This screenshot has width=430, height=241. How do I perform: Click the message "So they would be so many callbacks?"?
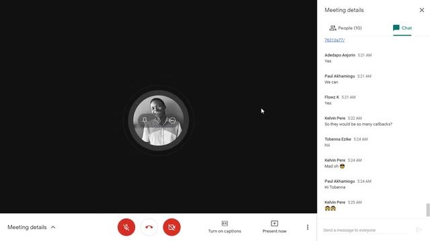pos(358,124)
